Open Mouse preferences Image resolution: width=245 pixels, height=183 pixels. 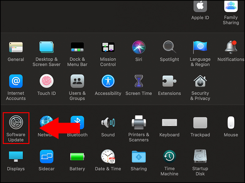(x=231, y=122)
